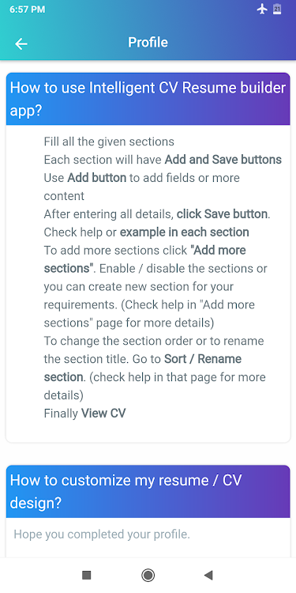Tap 'example in each section' bold text
296x593 pixels.
click(184, 232)
